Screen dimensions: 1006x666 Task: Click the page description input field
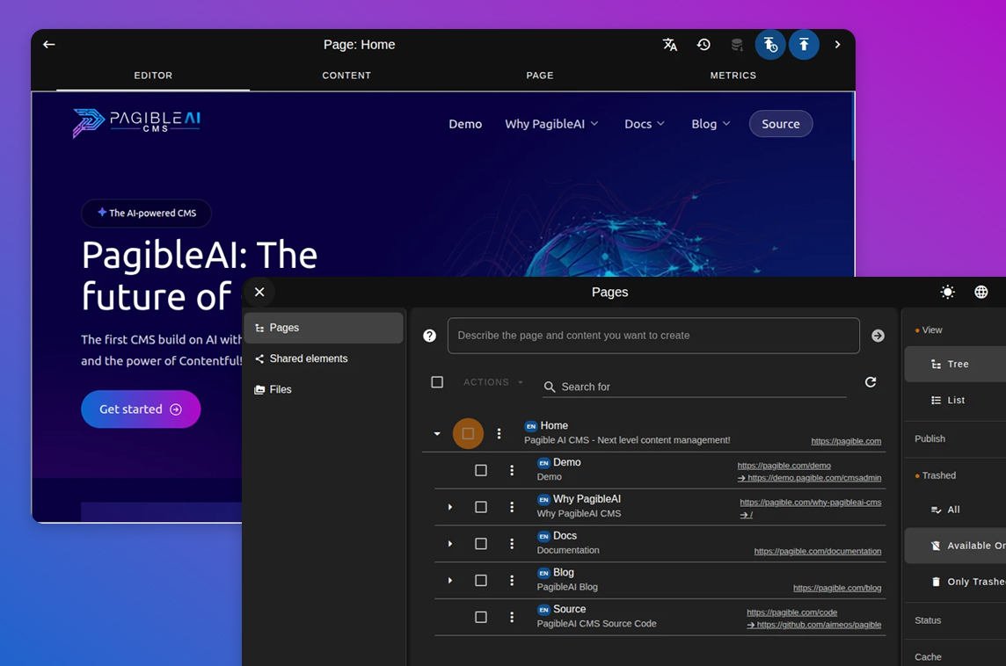coord(652,336)
